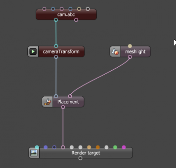Viewport: 176px width, 168px height.
Task: Click the yellow input pin atop meshlight
Action: point(130,46)
